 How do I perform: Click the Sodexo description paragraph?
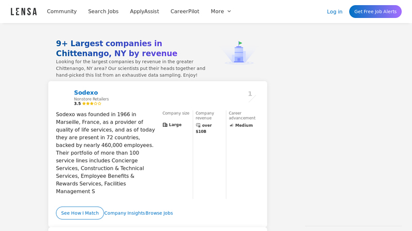(106, 152)
